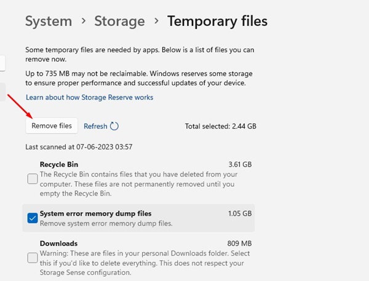Click the Last scanned timestamp text
369x281 pixels.
[79, 147]
